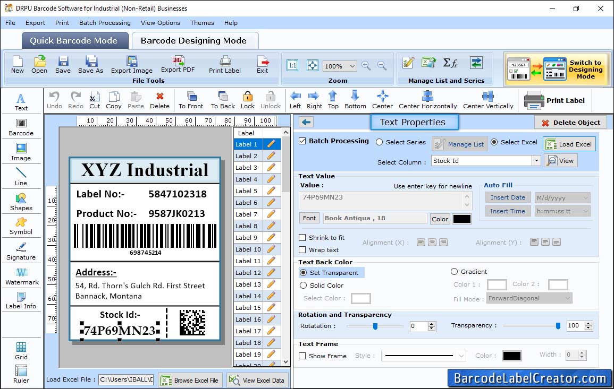Open the Shapes tool

(21, 202)
